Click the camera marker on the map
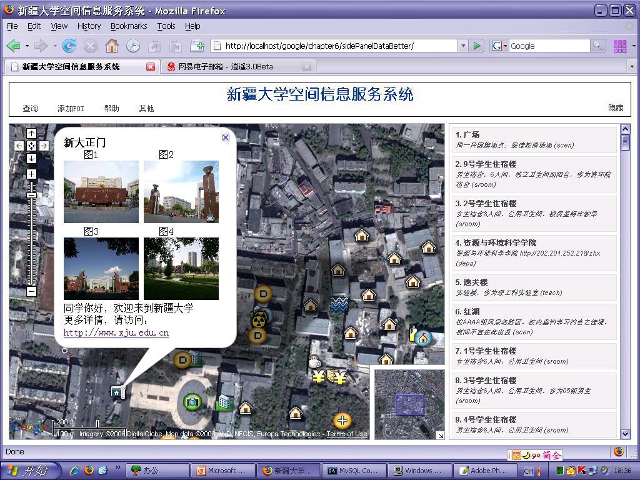The height and width of the screenshot is (480, 640). (x=192, y=402)
